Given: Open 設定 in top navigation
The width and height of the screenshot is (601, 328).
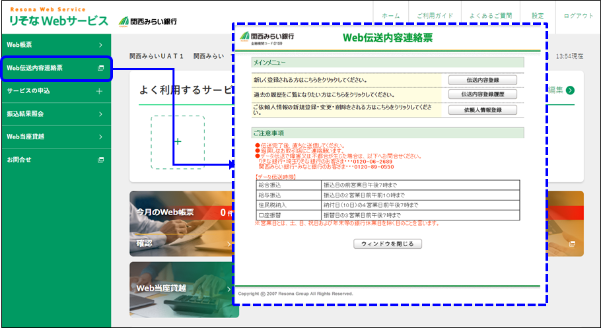Looking at the screenshot, I should point(538,16).
